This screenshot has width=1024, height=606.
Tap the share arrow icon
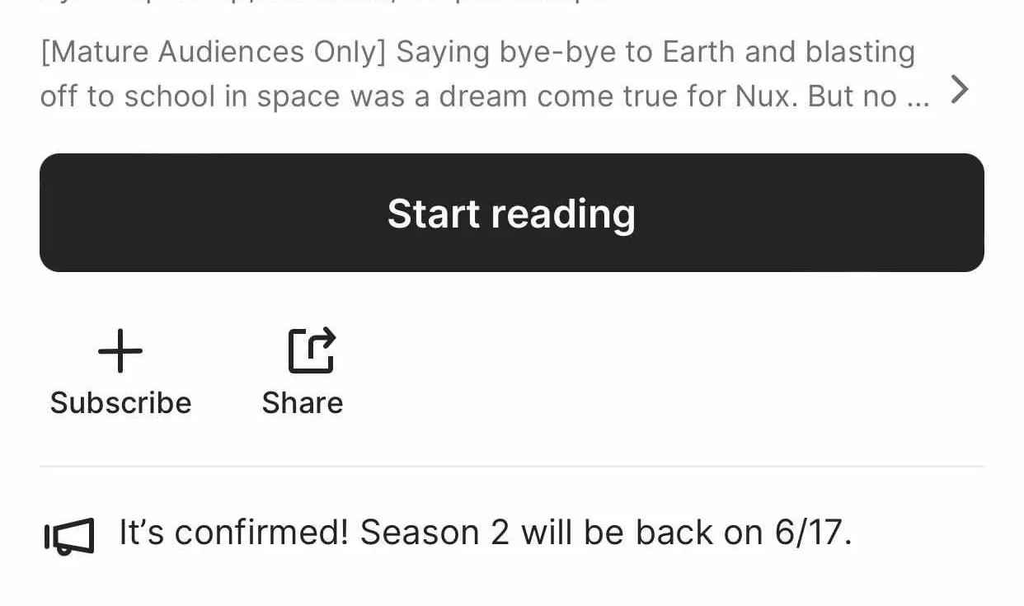click(x=312, y=350)
